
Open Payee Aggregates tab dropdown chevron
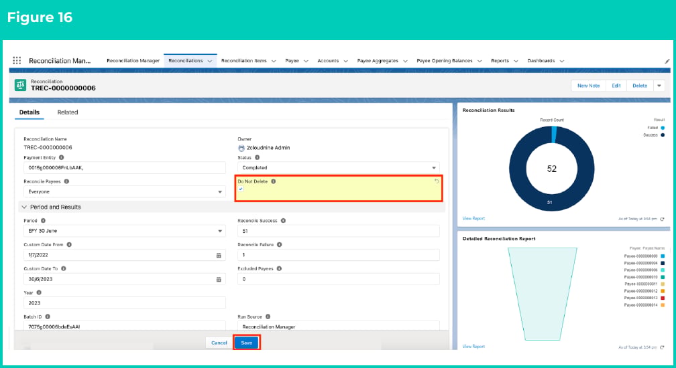(x=405, y=61)
